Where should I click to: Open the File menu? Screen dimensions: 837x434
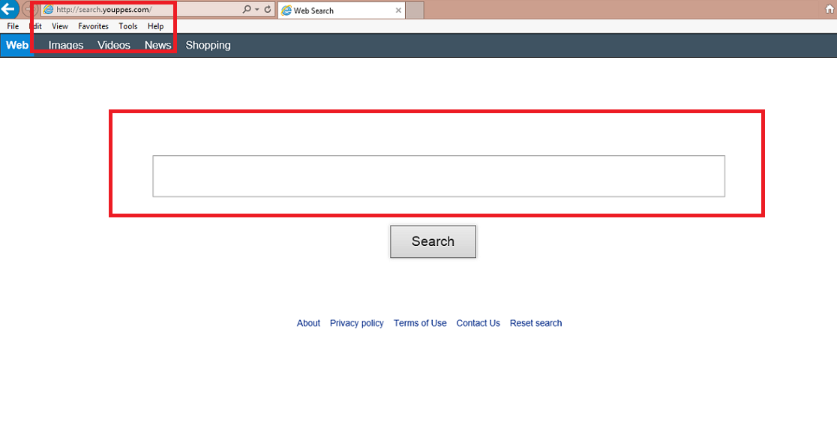point(13,26)
